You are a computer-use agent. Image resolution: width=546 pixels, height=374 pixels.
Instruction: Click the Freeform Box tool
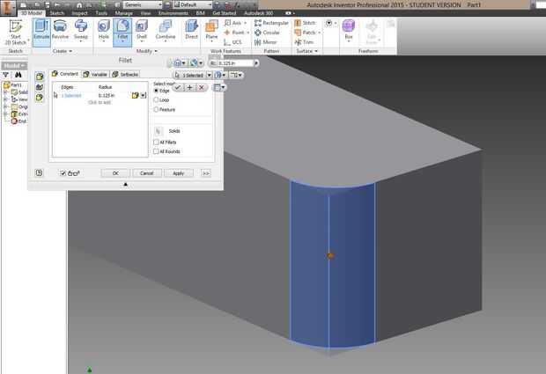point(348,30)
